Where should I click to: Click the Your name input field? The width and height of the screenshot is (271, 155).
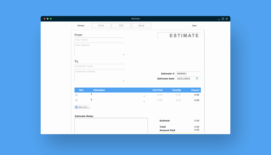[99, 40]
